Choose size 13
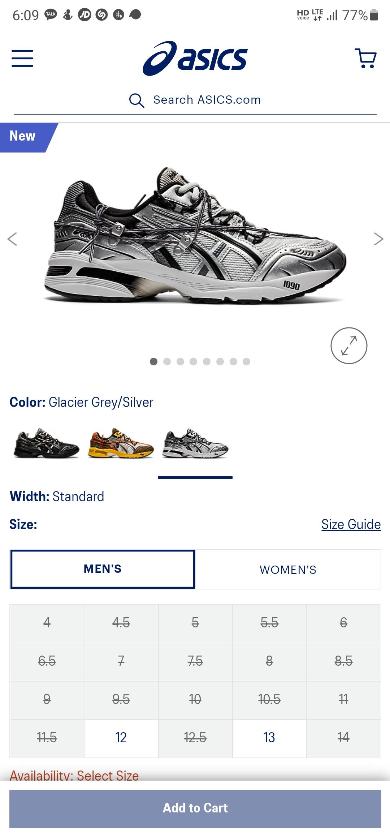Image resolution: width=390 pixels, height=837 pixels. [x=269, y=738]
